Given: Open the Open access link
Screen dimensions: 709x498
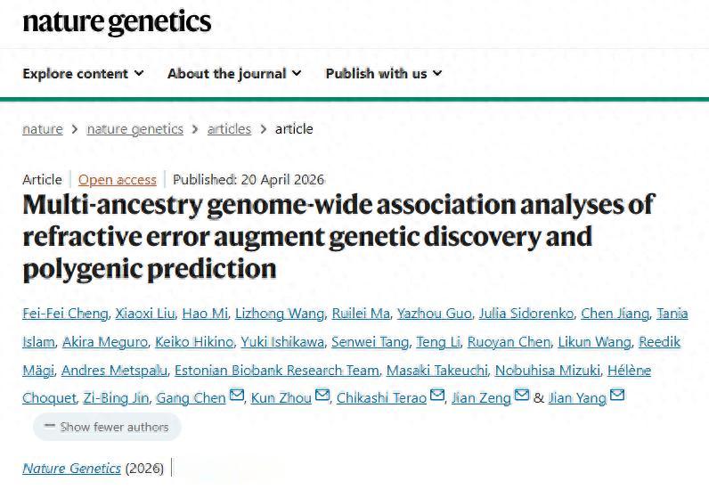Looking at the screenshot, I should click(x=117, y=179).
